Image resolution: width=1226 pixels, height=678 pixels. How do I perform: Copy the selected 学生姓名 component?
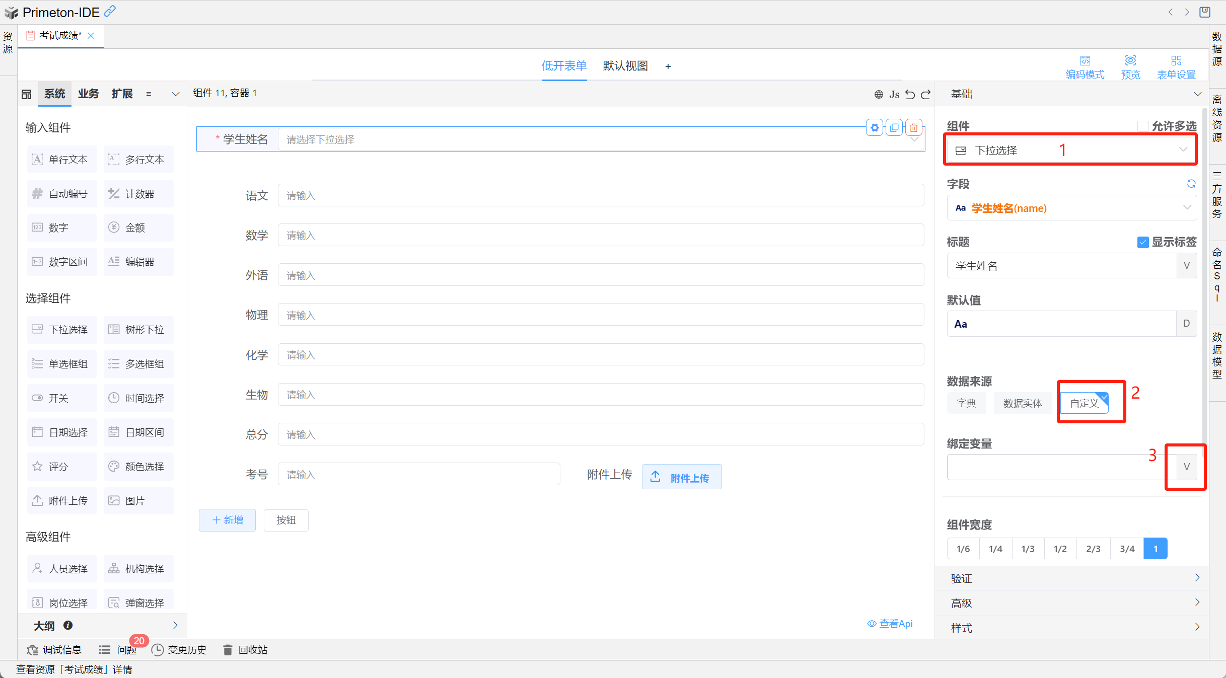coord(894,128)
